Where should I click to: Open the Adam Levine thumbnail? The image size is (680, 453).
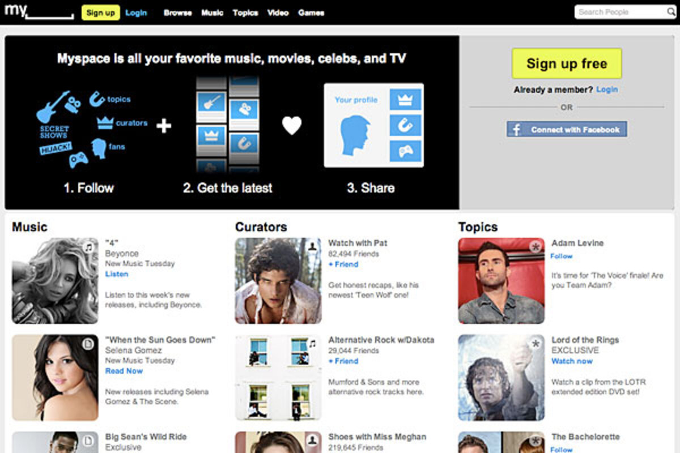pyautogui.click(x=501, y=281)
